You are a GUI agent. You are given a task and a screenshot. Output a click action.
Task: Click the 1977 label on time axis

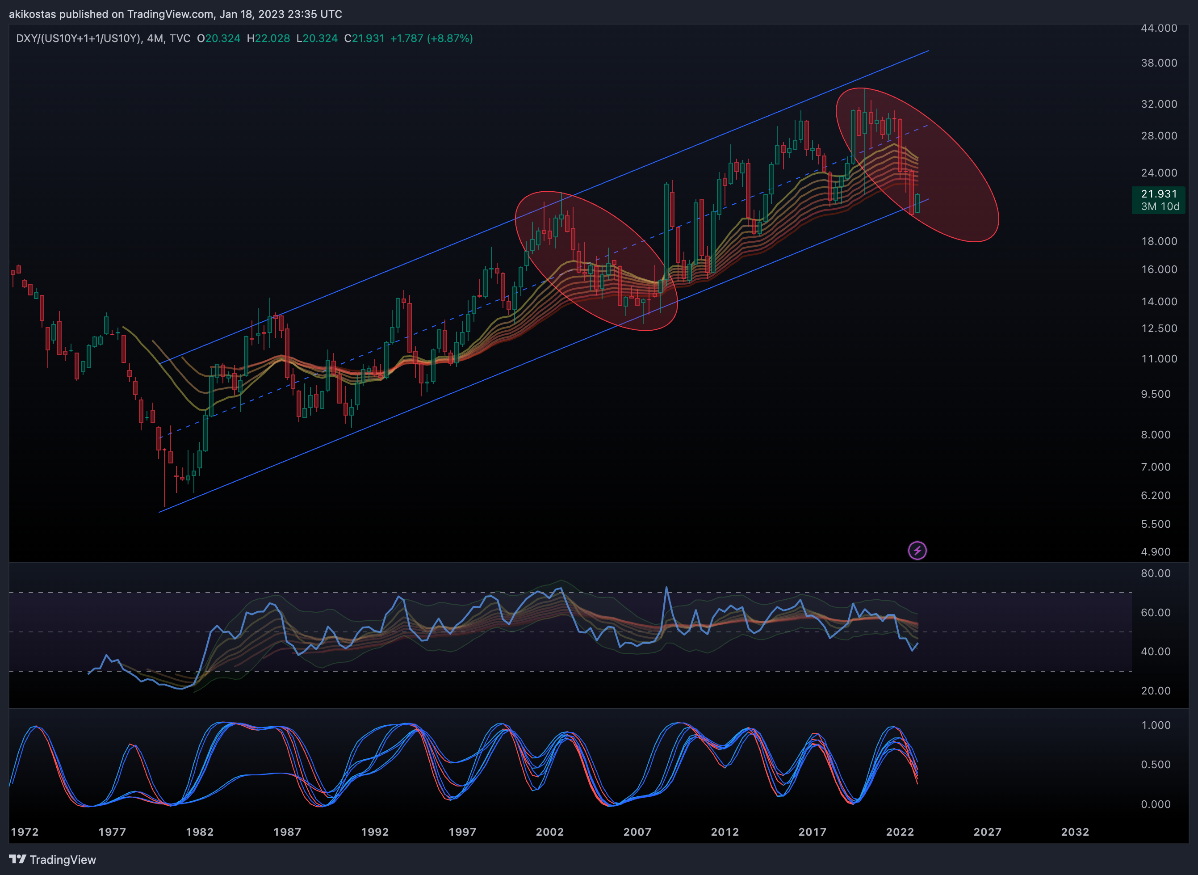click(x=112, y=832)
